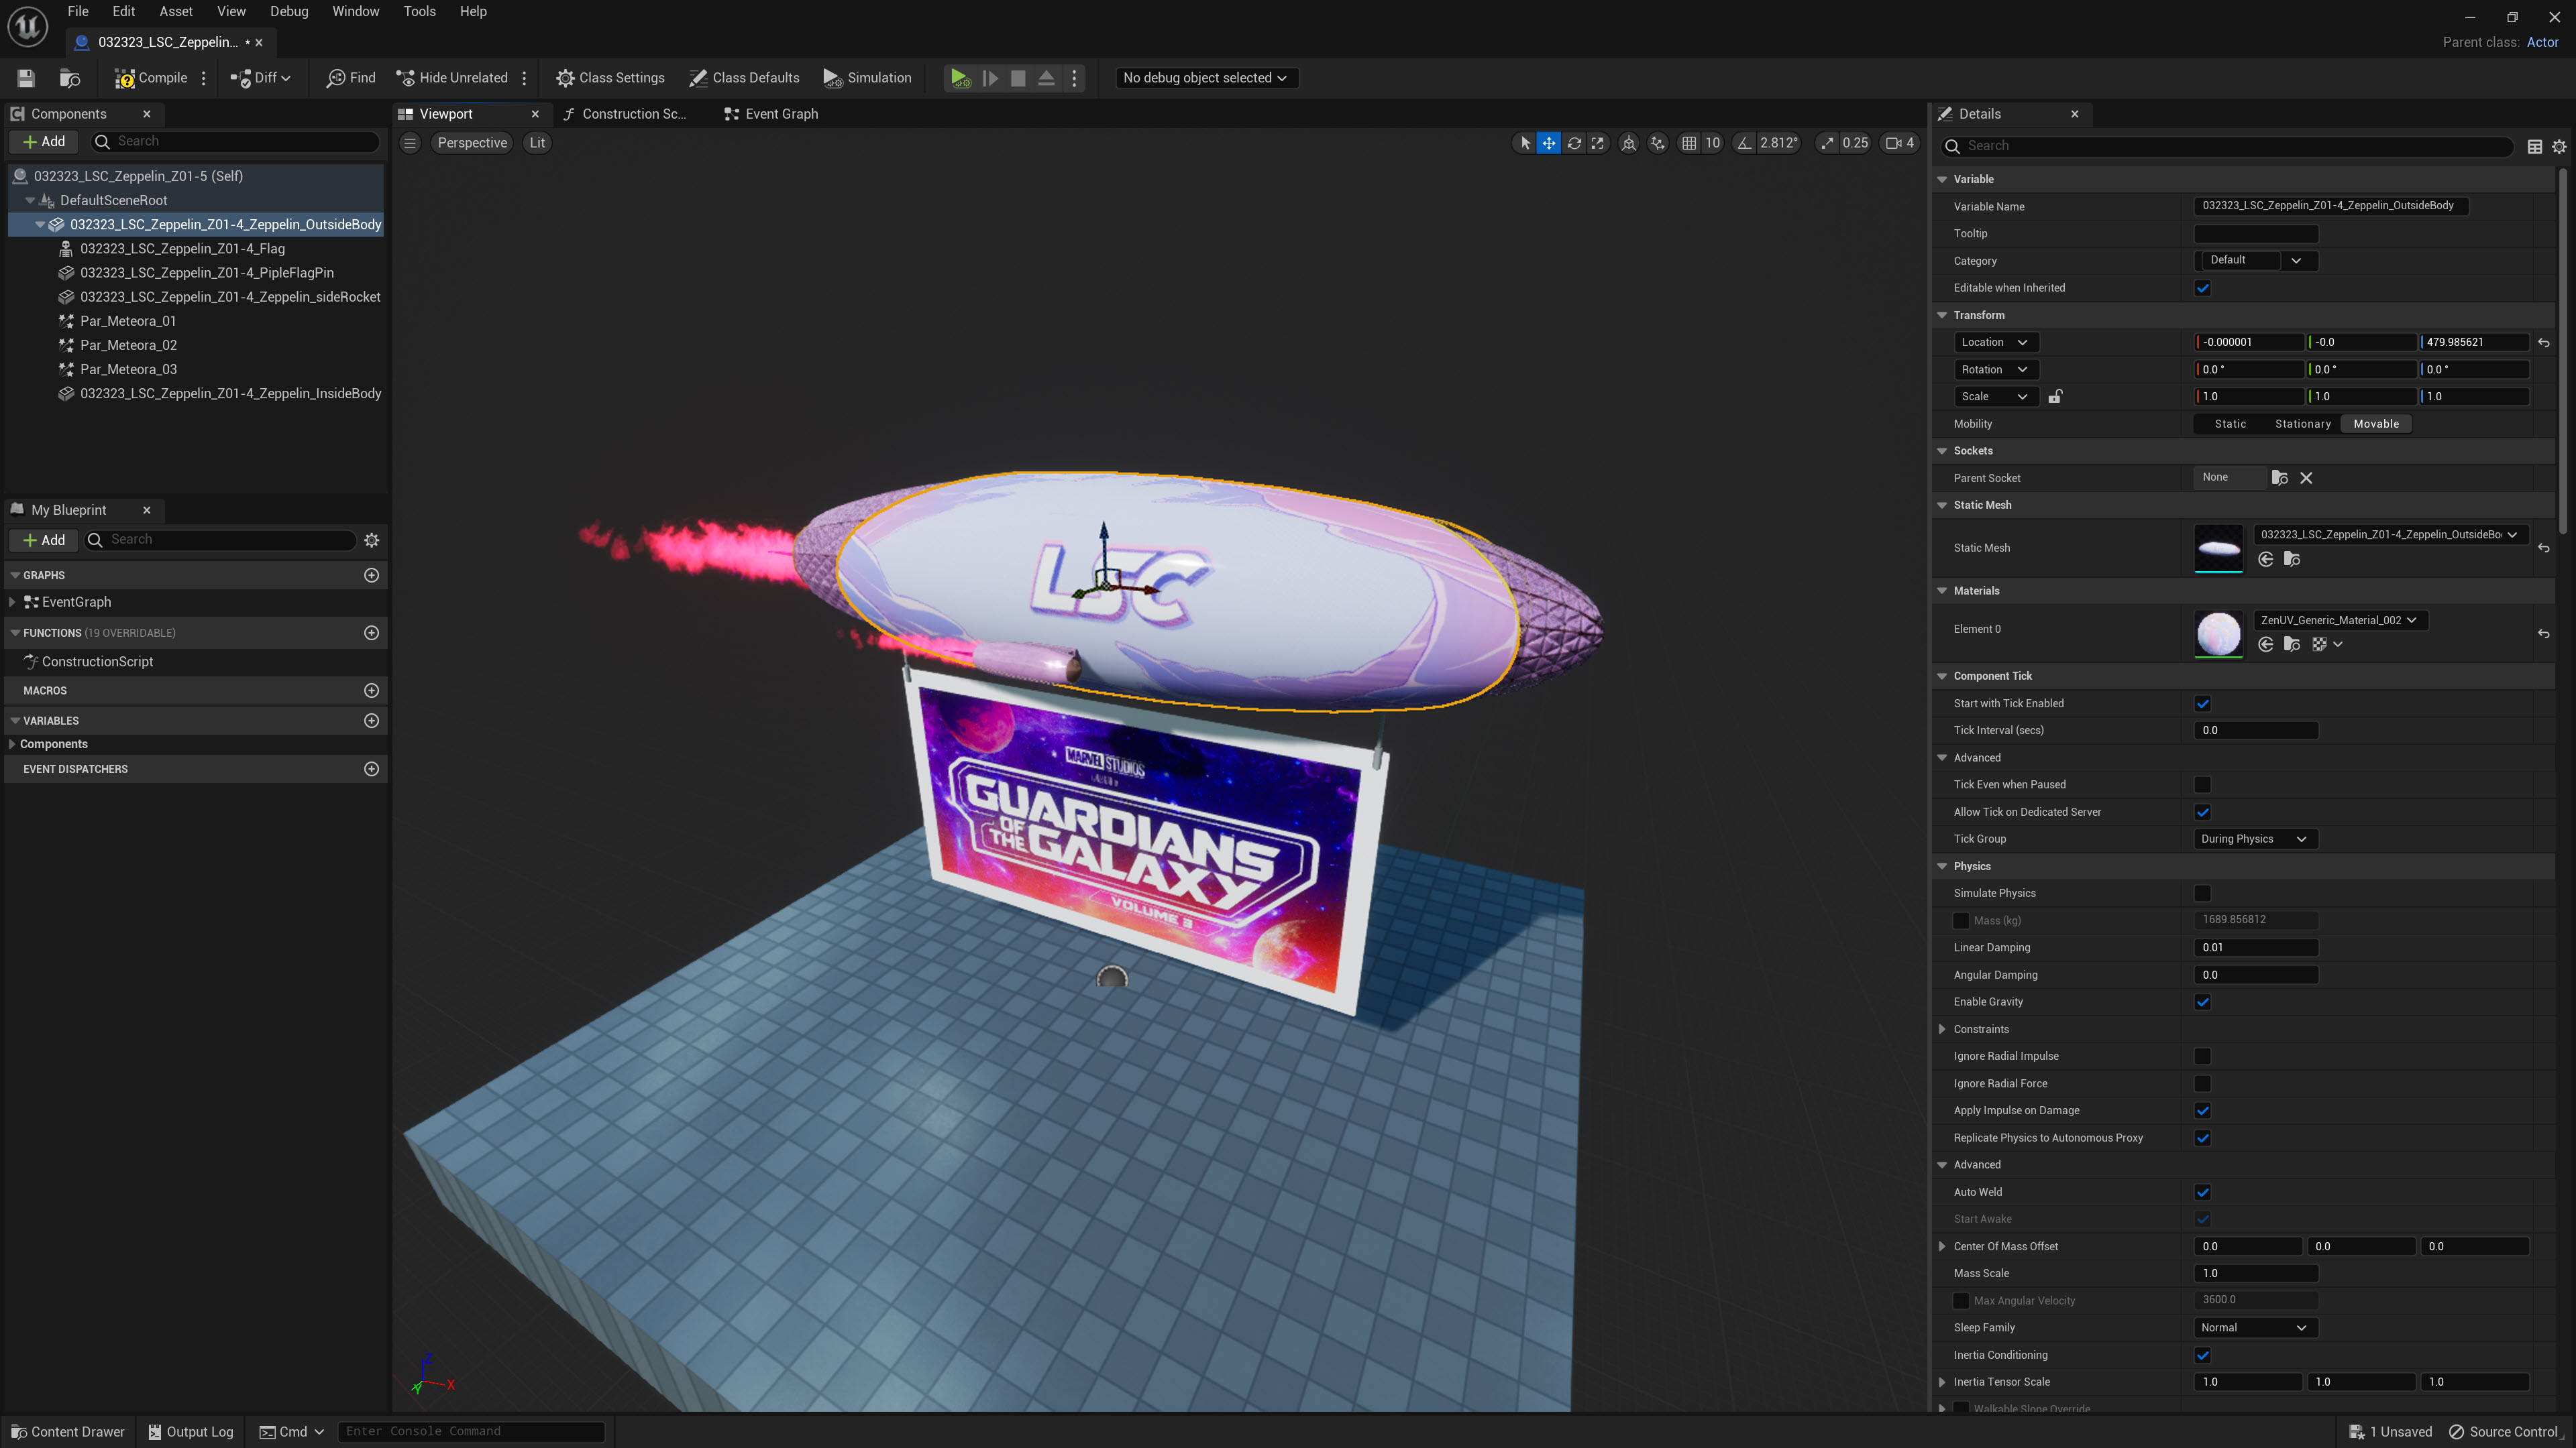This screenshot has height=1448, width=2576.
Task: Toggle Tick Even when Paused checkbox
Action: click(x=2202, y=784)
